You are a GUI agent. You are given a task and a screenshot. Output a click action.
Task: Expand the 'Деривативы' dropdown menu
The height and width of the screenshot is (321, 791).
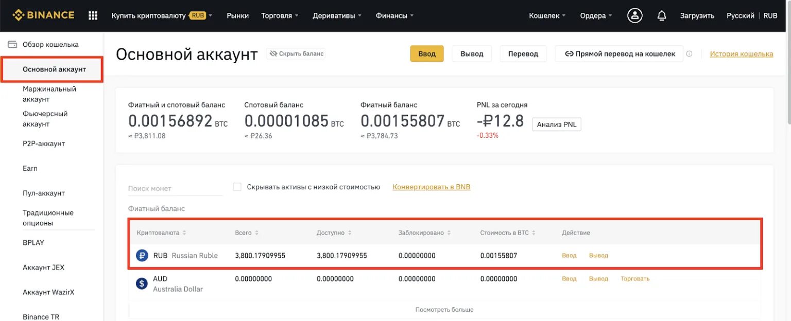pyautogui.click(x=337, y=15)
